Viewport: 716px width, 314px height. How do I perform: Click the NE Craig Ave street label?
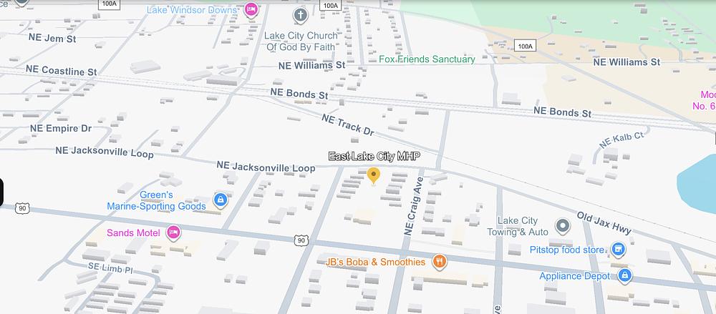point(414,206)
